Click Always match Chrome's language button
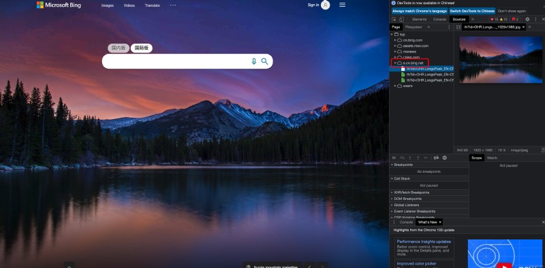Screen dimensions: 545x268 click(419, 11)
